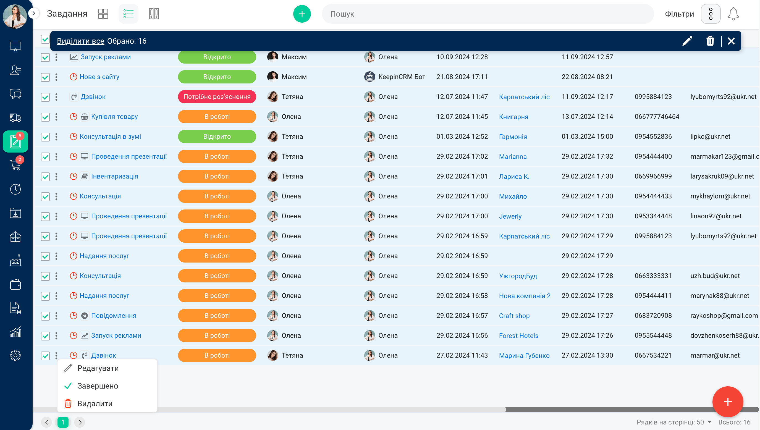760x430 pixels.
Task: Open the contacts sidebar icon
Action: 15,70
